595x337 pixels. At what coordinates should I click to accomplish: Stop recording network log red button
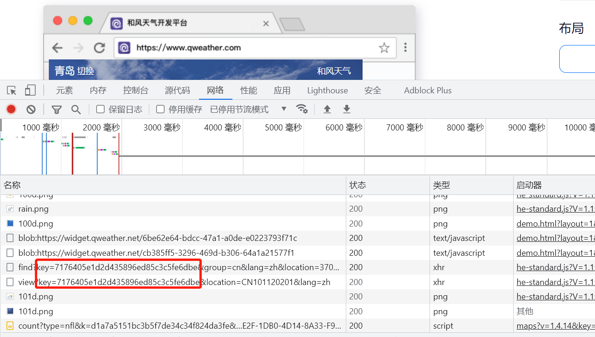pos(11,110)
